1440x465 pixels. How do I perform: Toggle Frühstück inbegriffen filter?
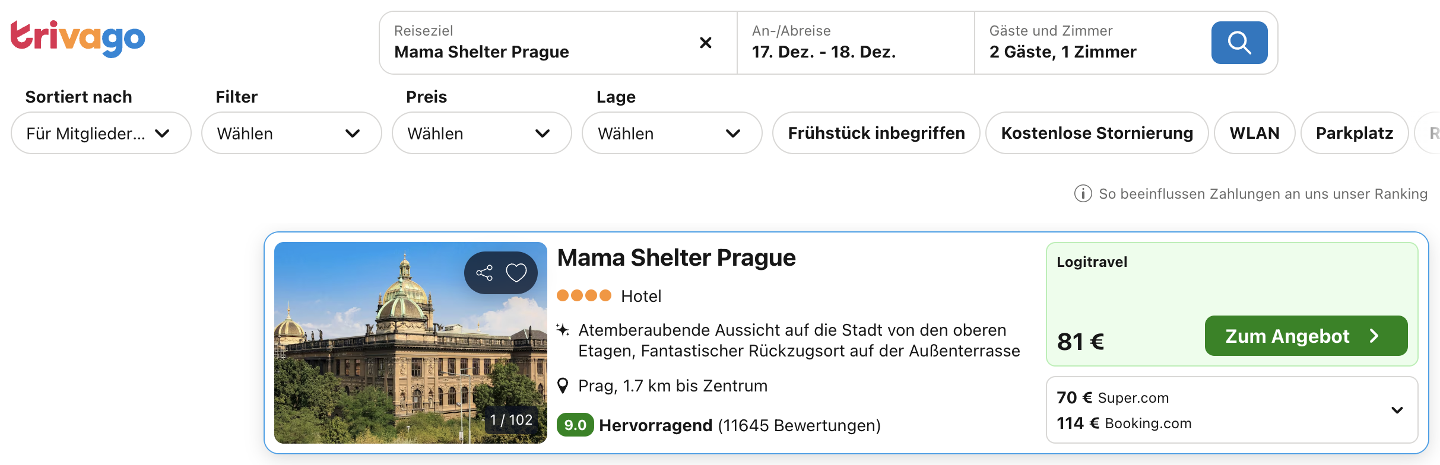click(x=876, y=133)
